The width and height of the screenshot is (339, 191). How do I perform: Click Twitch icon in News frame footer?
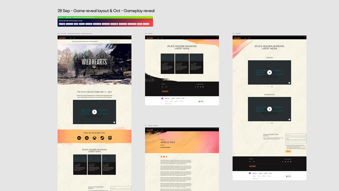pos(203,87)
